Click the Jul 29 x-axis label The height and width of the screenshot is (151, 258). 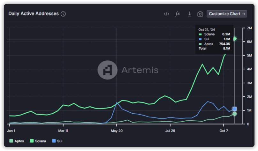tap(171, 131)
